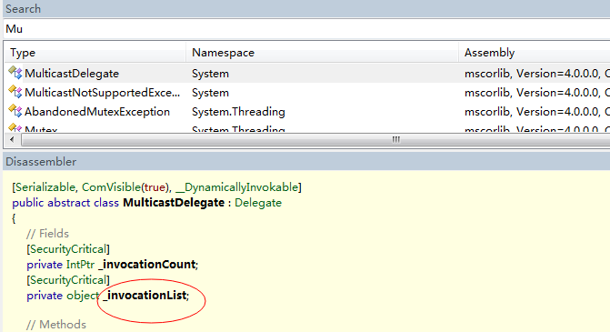The width and height of the screenshot is (610, 332).
Task: Click the MulticastDelegate class icon
Action: [x=15, y=73]
